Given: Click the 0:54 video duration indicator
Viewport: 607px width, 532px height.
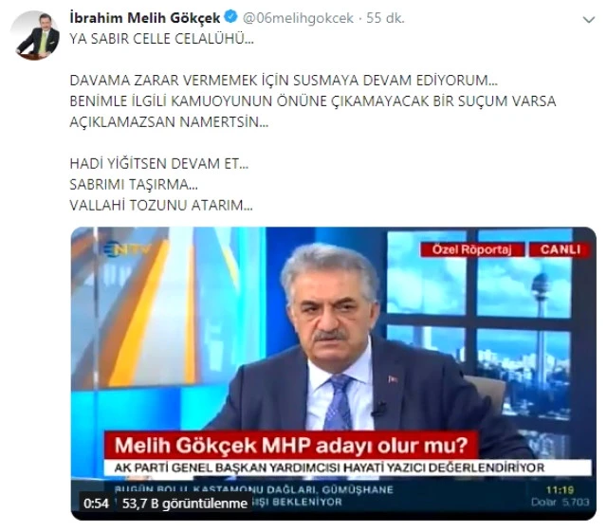Looking at the screenshot, I should point(96,504).
